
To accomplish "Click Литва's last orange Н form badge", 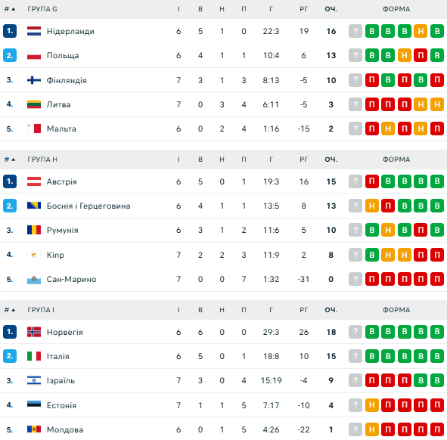I will tap(437, 104).
